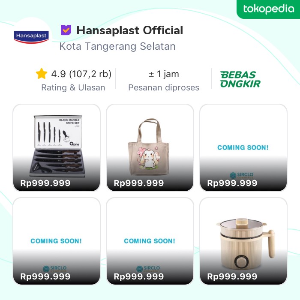This screenshot has width=300, height=300.
Task: Open Hansaplast Official store name
Action: click(x=130, y=30)
